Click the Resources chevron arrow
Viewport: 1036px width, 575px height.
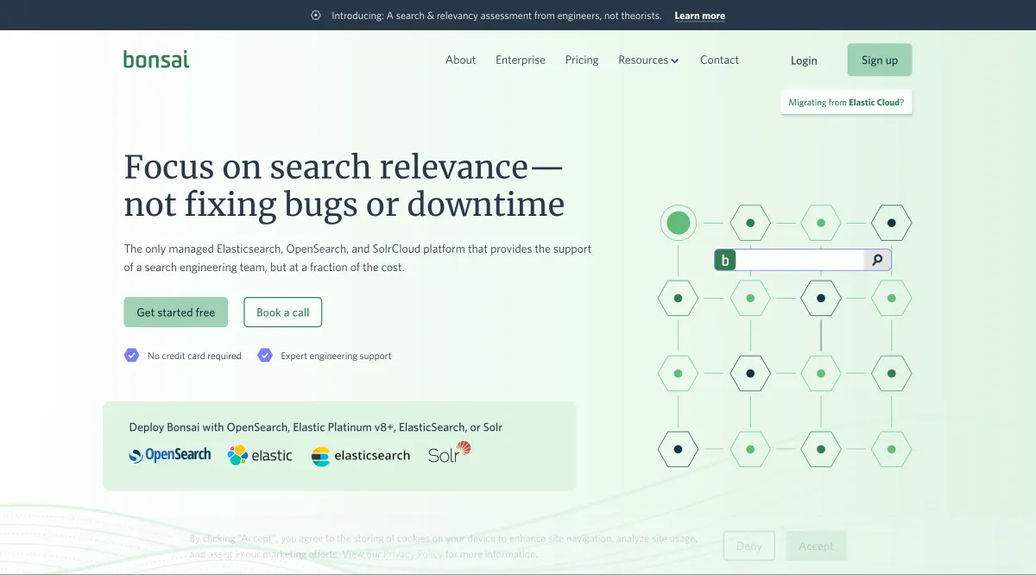pos(675,60)
